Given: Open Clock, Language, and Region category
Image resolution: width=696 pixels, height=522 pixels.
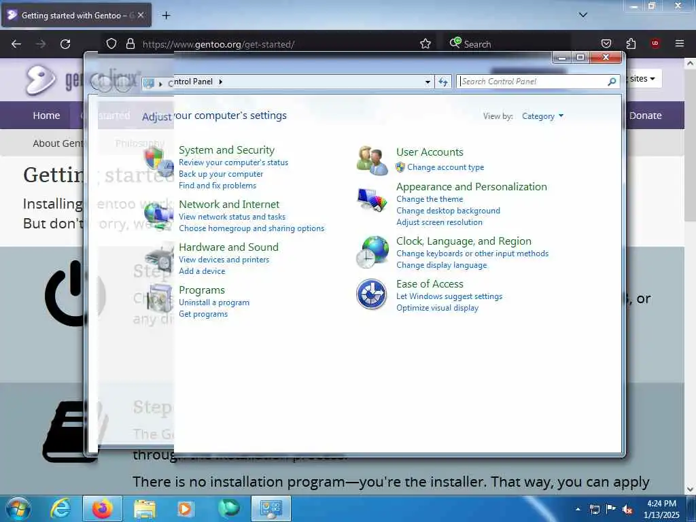Looking at the screenshot, I should pos(464,241).
